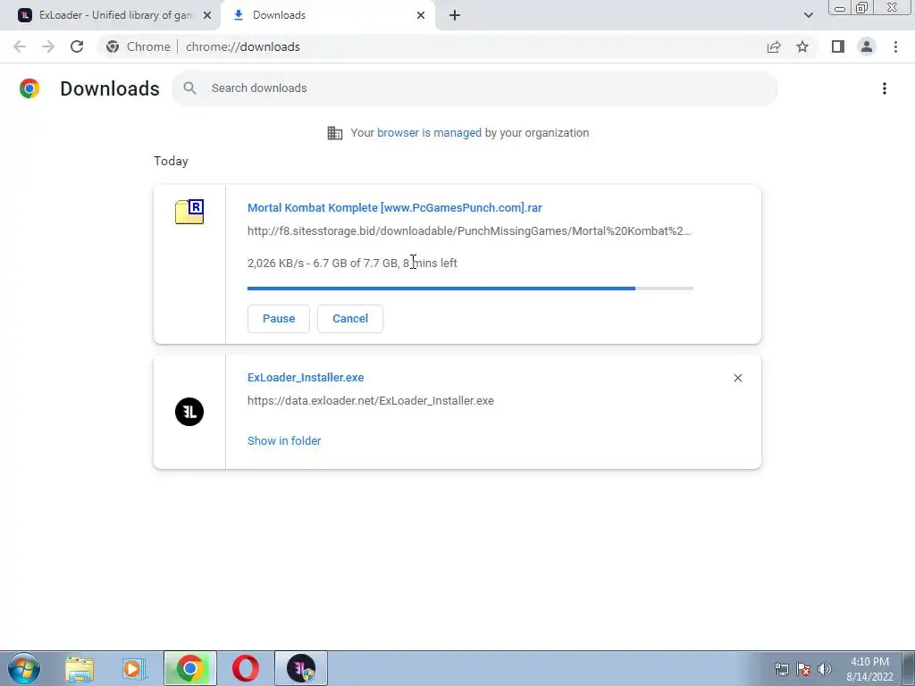Viewport: 915px width, 686px height.
Task: Click the Search downloads field
Action: click(474, 88)
